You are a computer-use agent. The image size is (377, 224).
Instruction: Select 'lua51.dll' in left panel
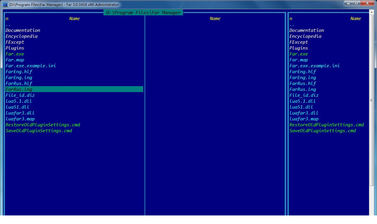[17, 107]
